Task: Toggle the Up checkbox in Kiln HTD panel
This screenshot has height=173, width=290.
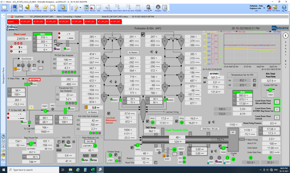Action: click(x=59, y=141)
